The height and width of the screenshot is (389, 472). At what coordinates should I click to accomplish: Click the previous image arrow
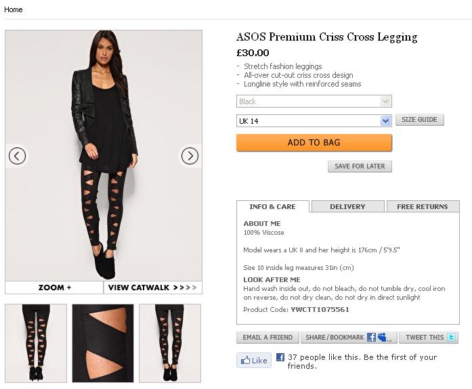click(x=18, y=156)
